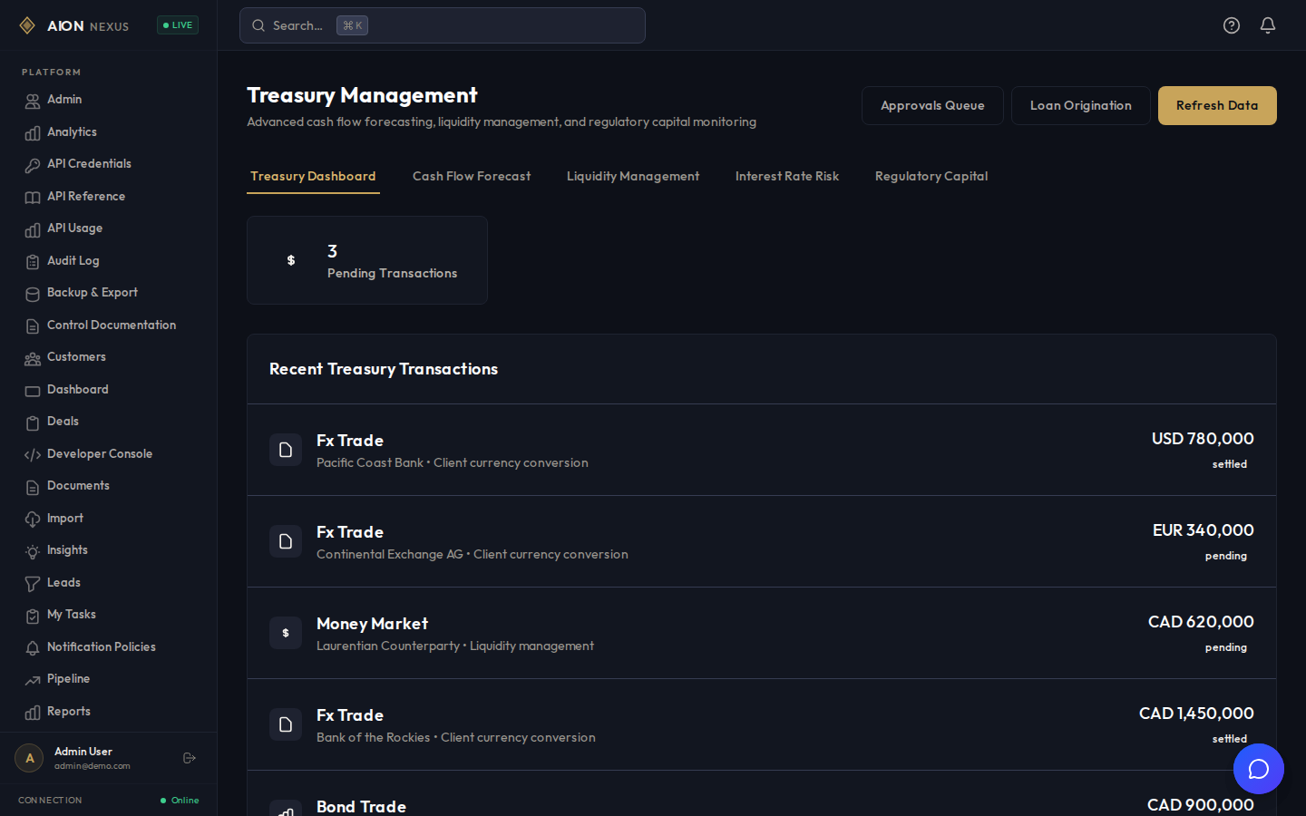Viewport: 1306px width, 816px height.
Task: Open Notification Policies link
Action: (109, 647)
